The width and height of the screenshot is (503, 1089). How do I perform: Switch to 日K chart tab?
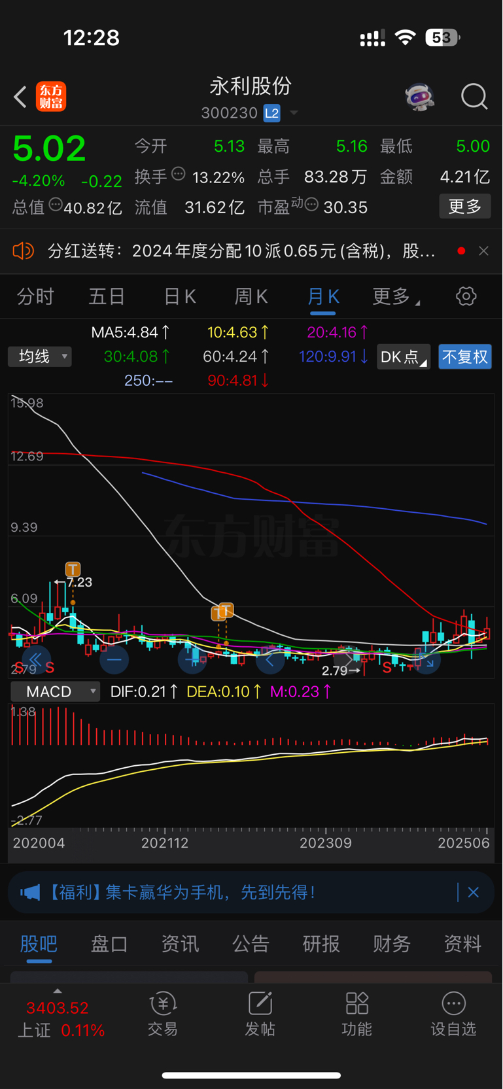point(179,296)
